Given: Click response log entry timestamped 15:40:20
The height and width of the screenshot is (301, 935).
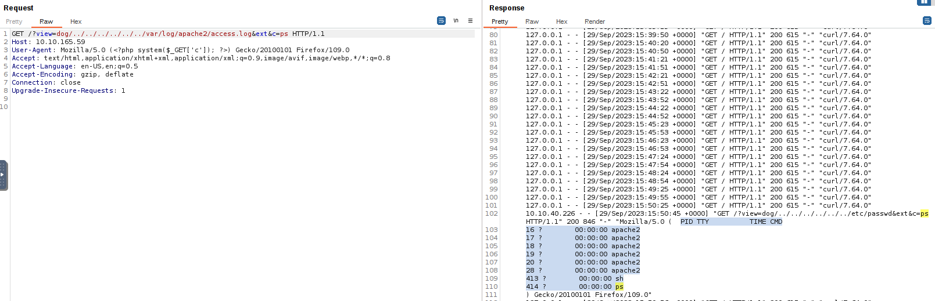Looking at the screenshot, I should [x=698, y=43].
